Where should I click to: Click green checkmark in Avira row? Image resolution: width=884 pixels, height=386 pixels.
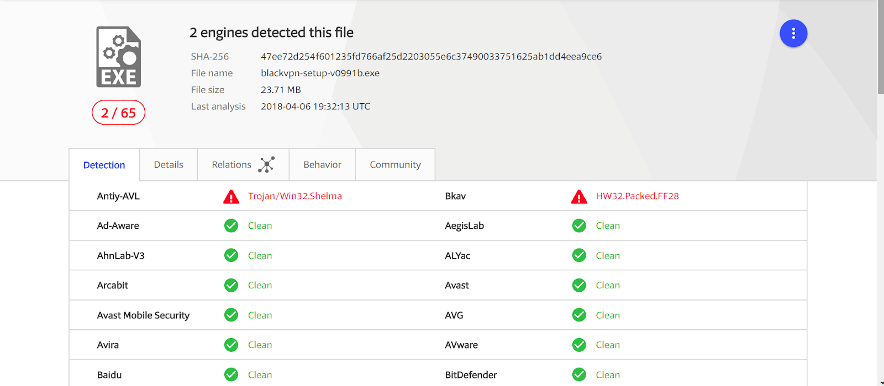click(231, 345)
